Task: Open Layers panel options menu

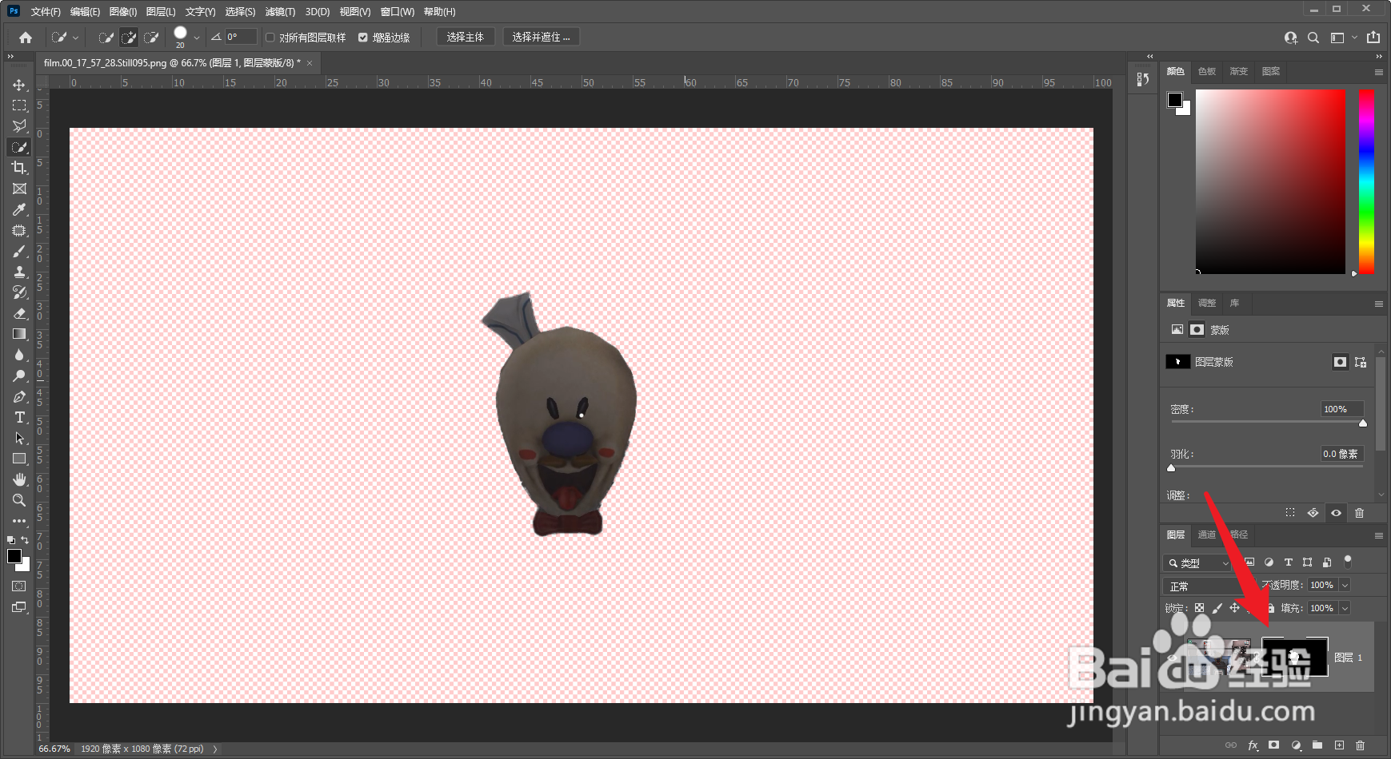Action: point(1378,535)
